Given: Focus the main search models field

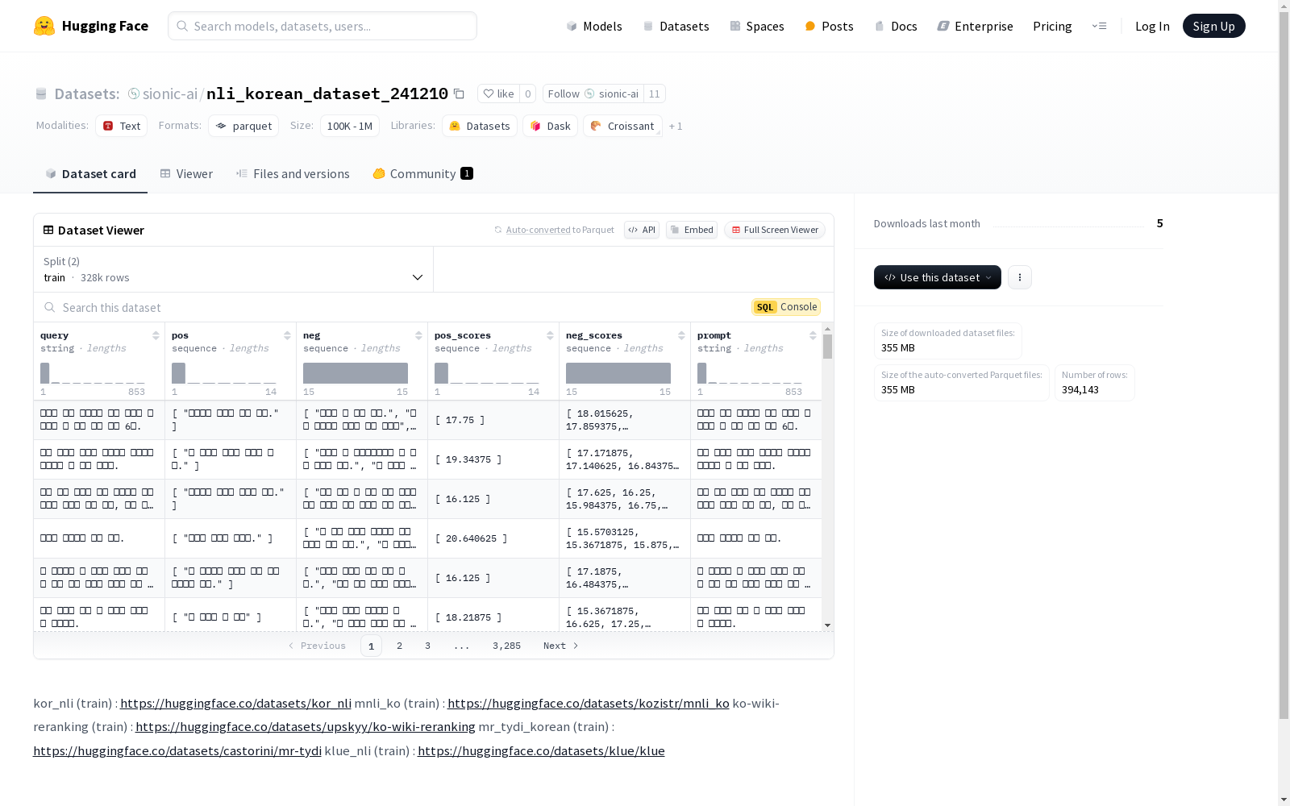Looking at the screenshot, I should tap(322, 26).
